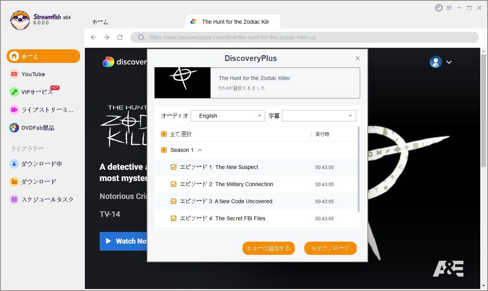488x291 pixels.
Task: Click the home icon in sidebar
Action: point(14,56)
